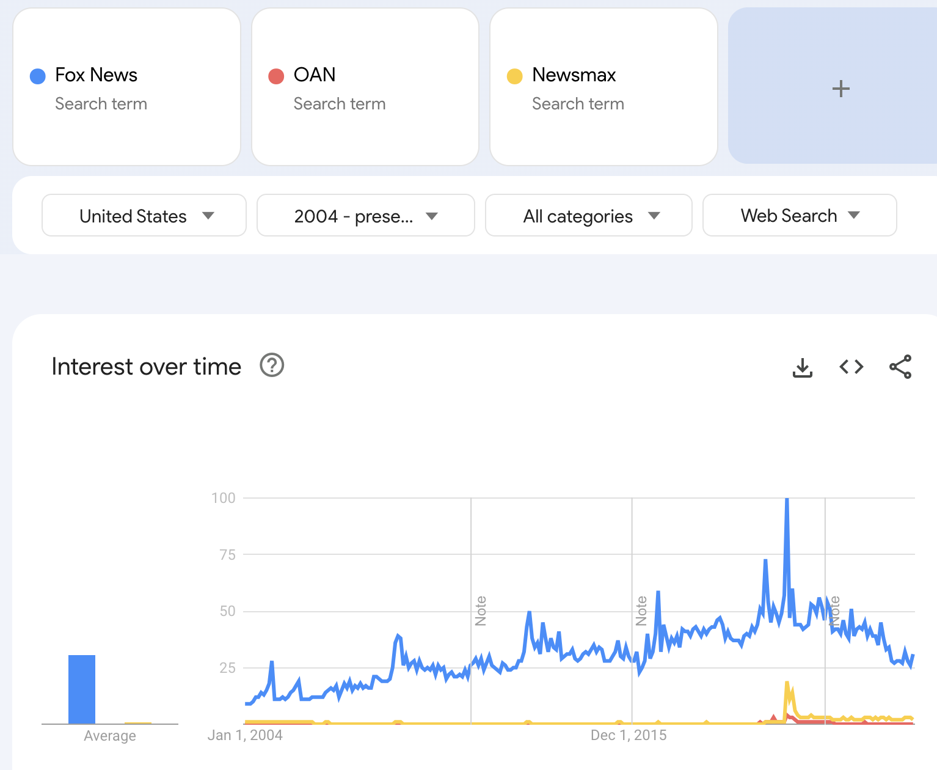Share the interest over time chart

(900, 367)
